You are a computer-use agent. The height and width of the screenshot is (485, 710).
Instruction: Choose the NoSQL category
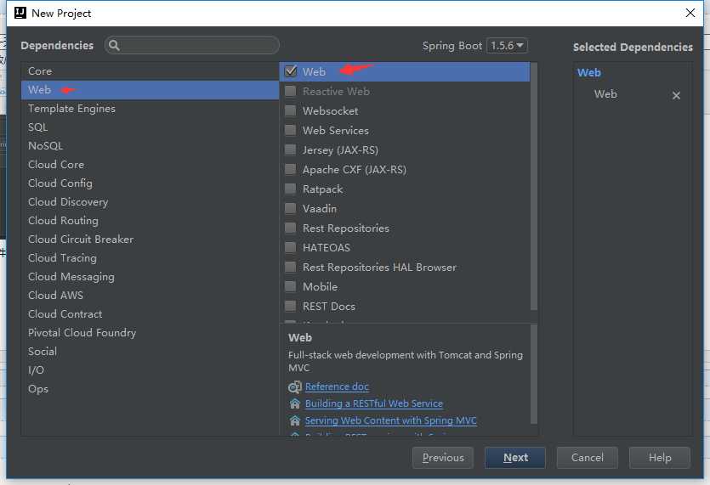pyautogui.click(x=150, y=146)
